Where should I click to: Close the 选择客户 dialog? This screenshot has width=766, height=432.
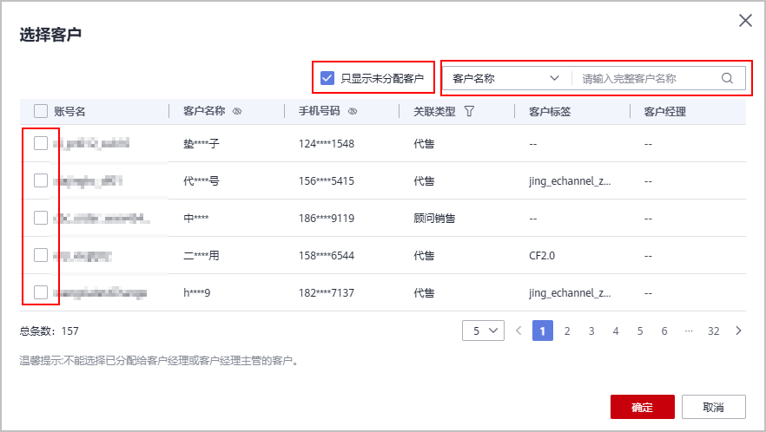[745, 21]
